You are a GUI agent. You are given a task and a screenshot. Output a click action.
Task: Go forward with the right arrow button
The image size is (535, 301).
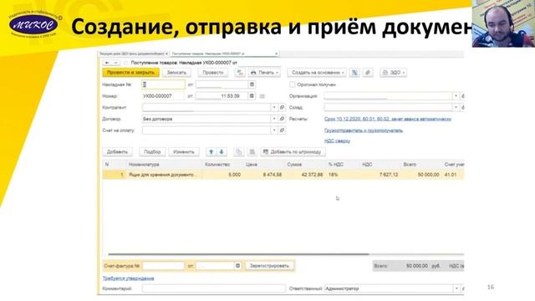point(115,63)
